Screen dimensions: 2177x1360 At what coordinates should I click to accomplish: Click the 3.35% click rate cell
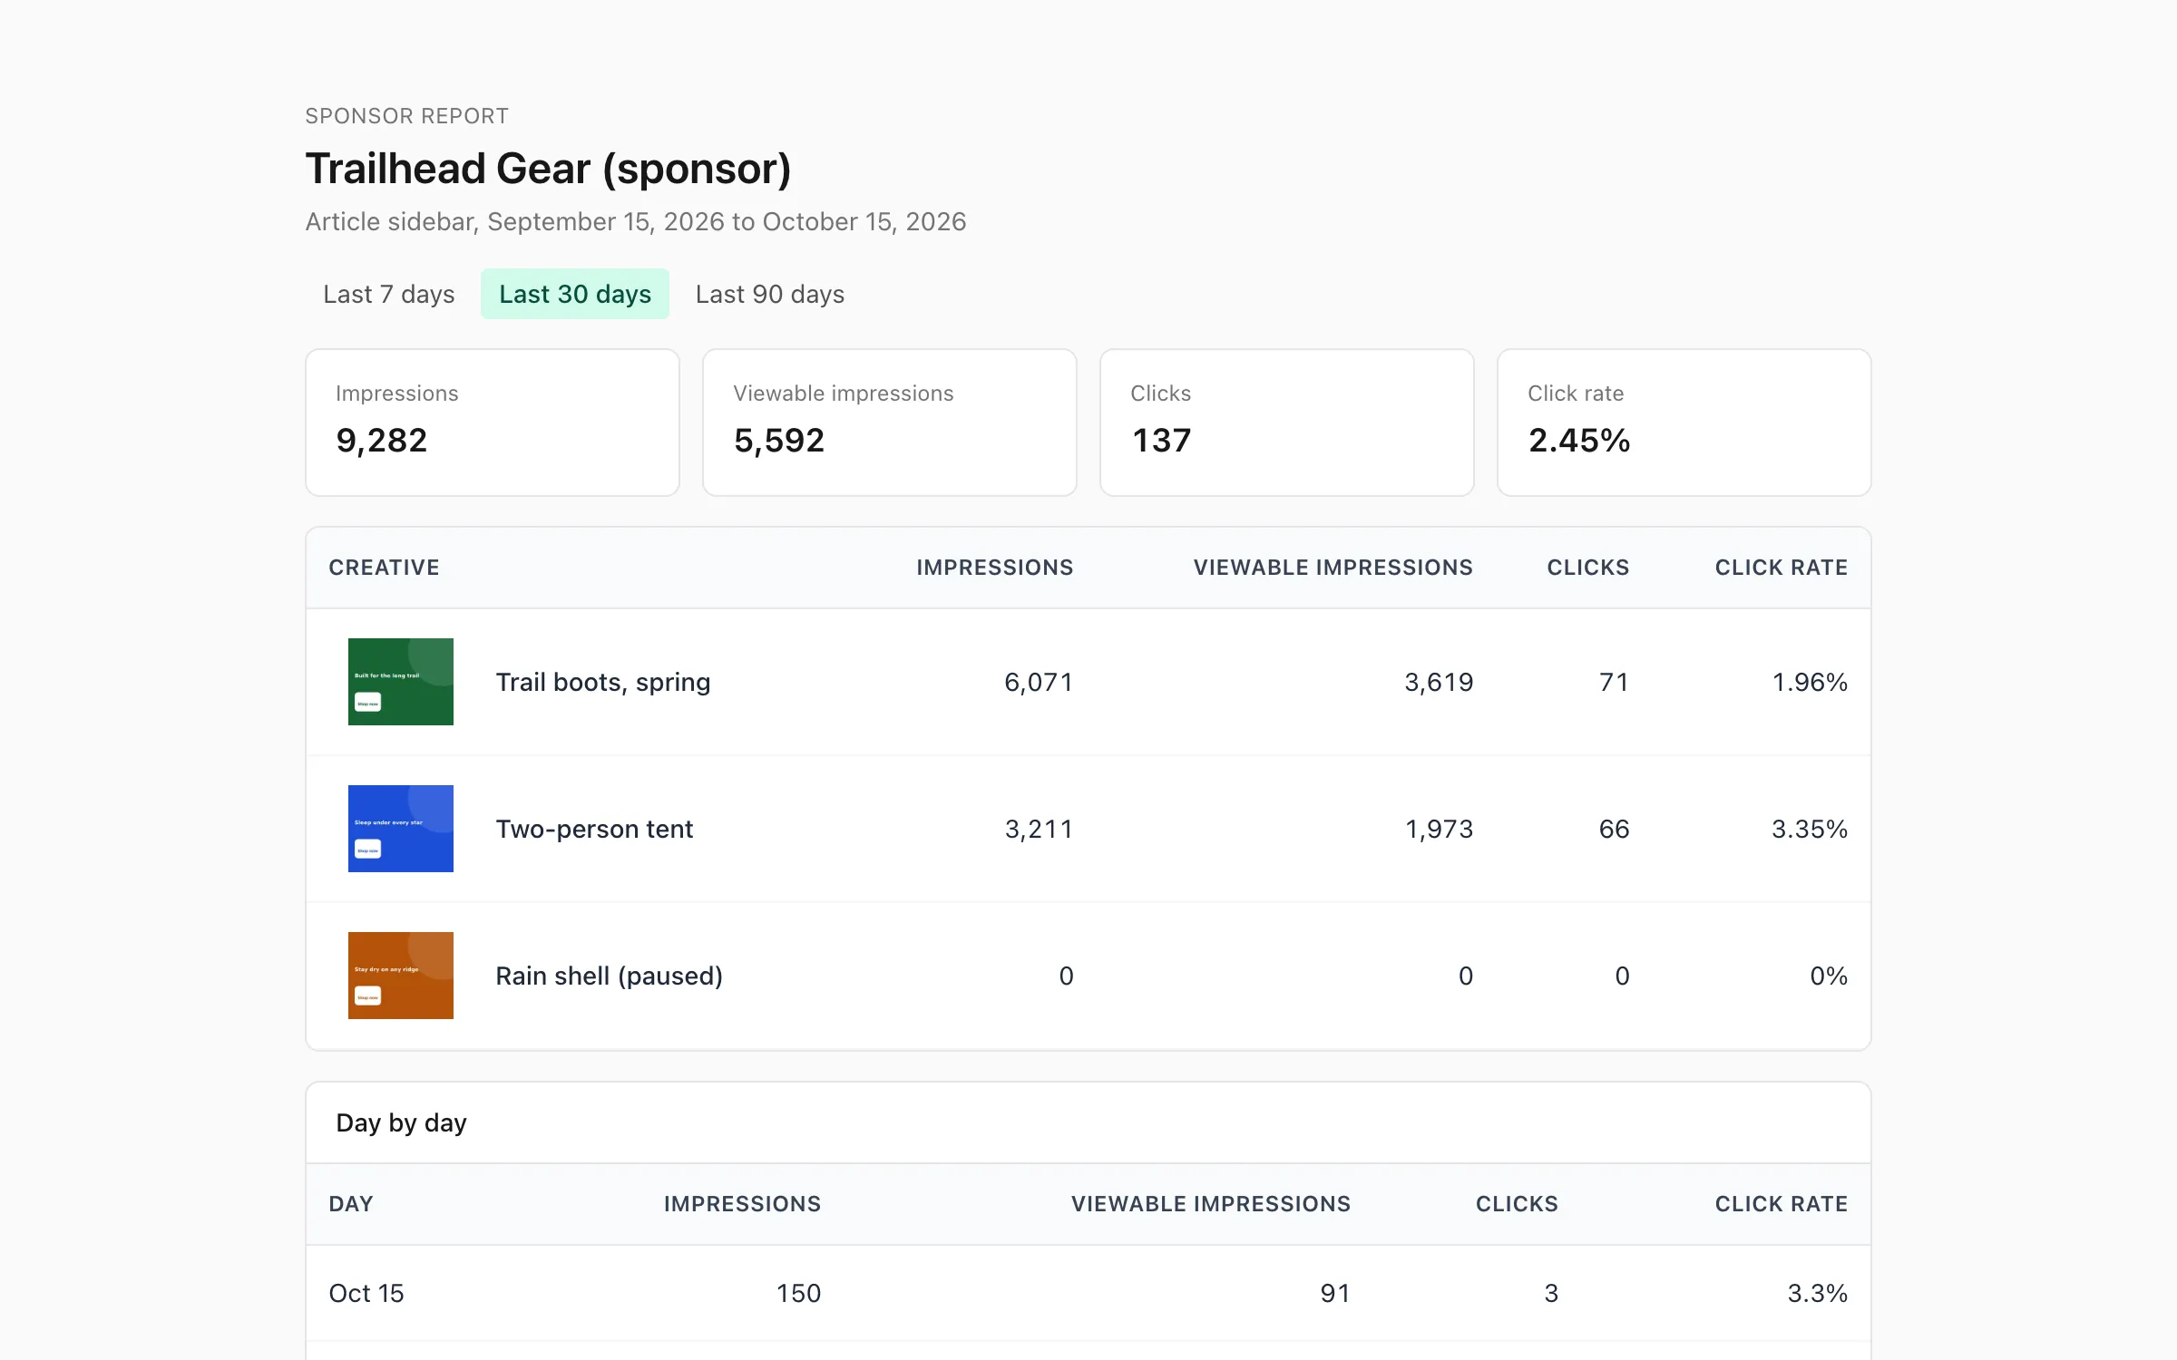tap(1810, 829)
